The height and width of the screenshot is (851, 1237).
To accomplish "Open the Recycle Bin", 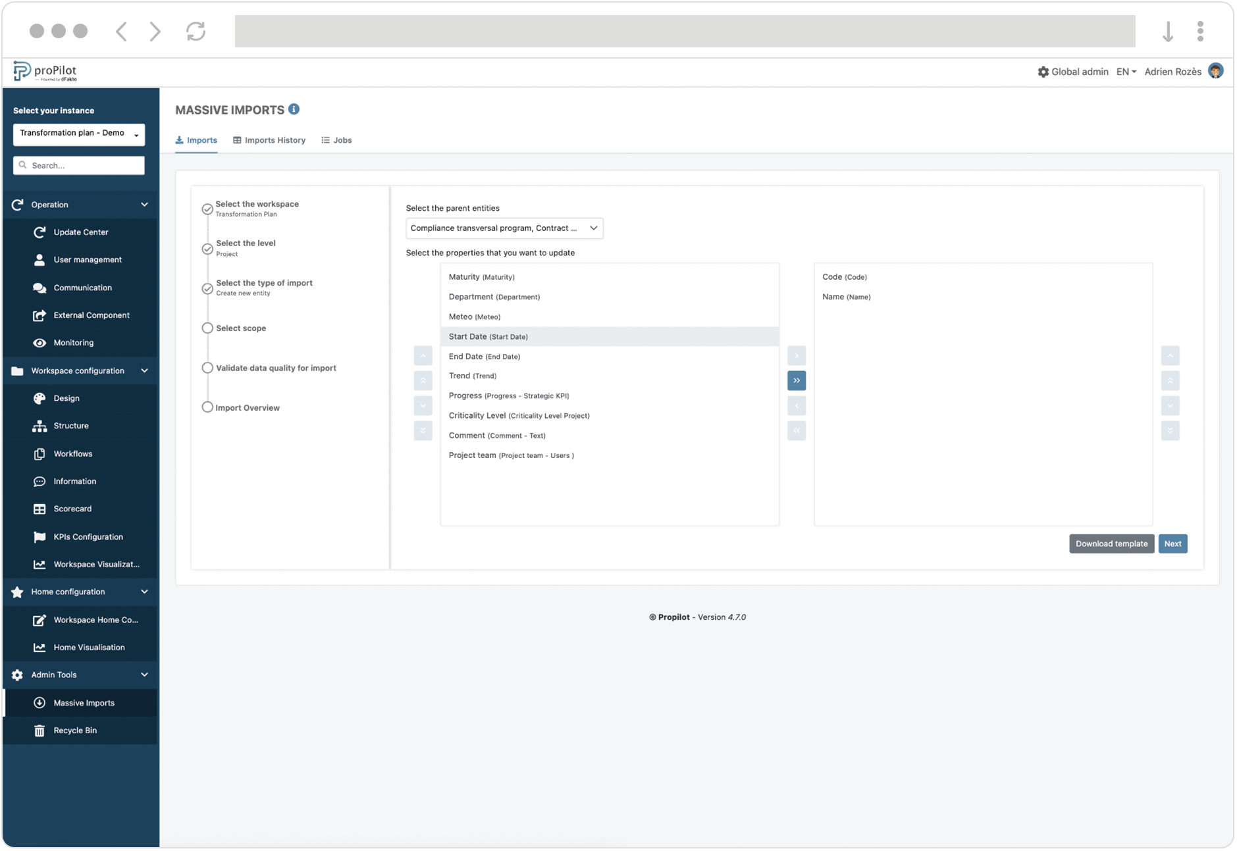I will [74, 730].
